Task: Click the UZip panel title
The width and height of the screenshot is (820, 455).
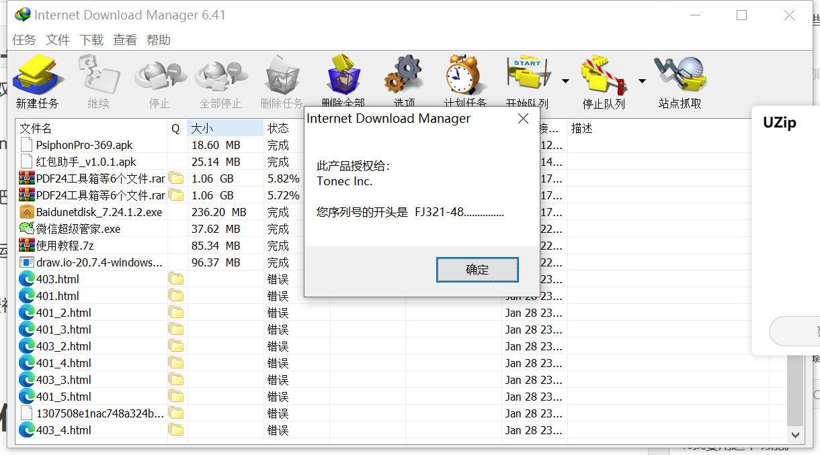Action: (779, 123)
